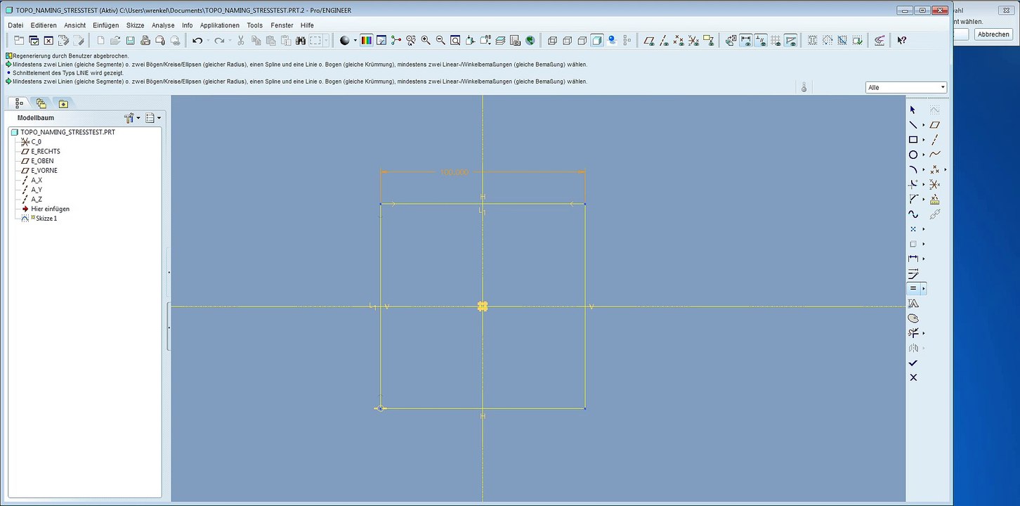Select the circle sketch tool
The width and height of the screenshot is (1020, 506).
point(913,155)
